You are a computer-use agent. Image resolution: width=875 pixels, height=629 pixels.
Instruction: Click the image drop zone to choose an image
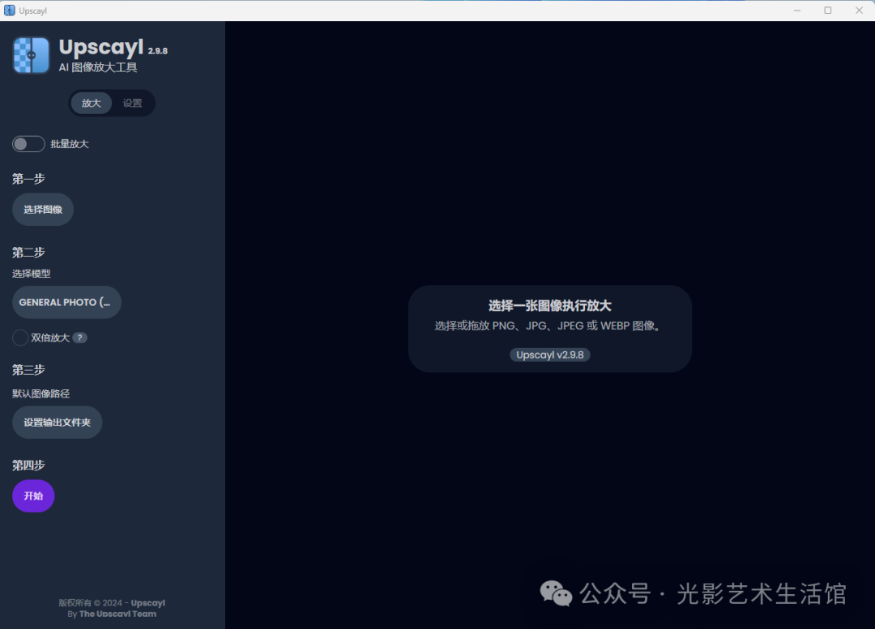coord(549,328)
